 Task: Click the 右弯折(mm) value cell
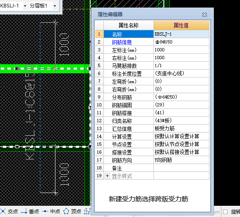(x=181, y=89)
